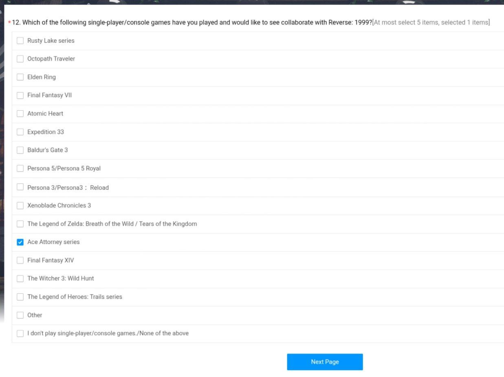The height and width of the screenshot is (377, 504).
Task: Check the Xenoblade Chronicles 3 checkbox
Action: [20, 206]
